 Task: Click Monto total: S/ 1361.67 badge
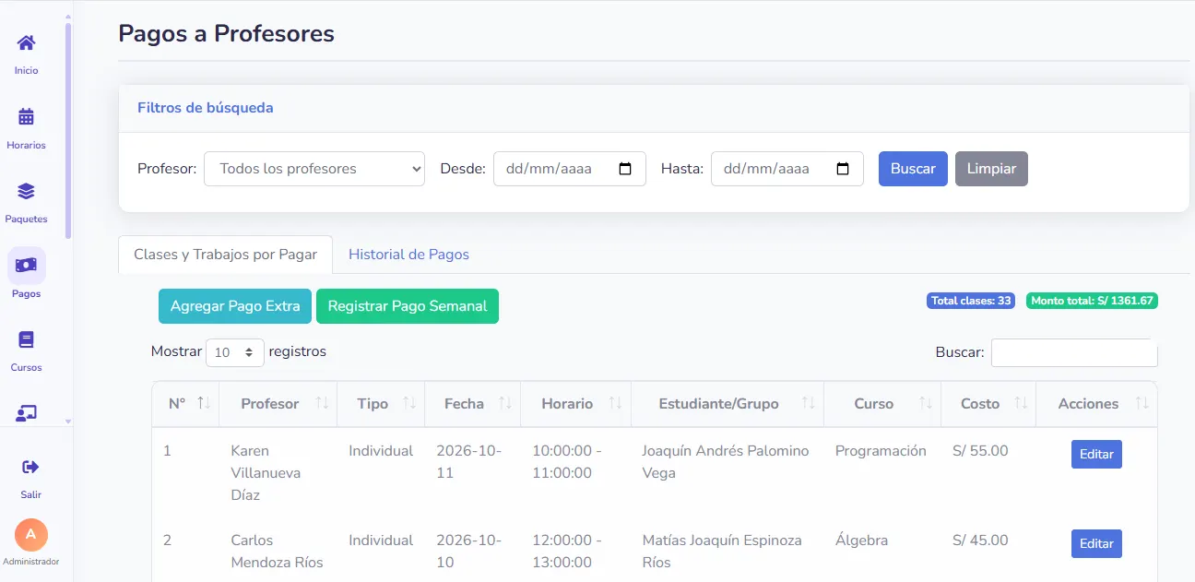[1092, 301]
